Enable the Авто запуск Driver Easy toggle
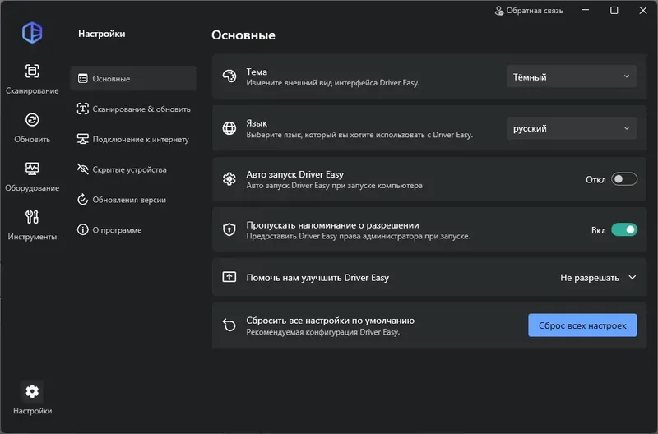The width and height of the screenshot is (658, 434). [623, 179]
